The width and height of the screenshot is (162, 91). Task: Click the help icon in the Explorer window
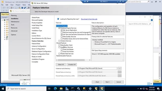152,20
